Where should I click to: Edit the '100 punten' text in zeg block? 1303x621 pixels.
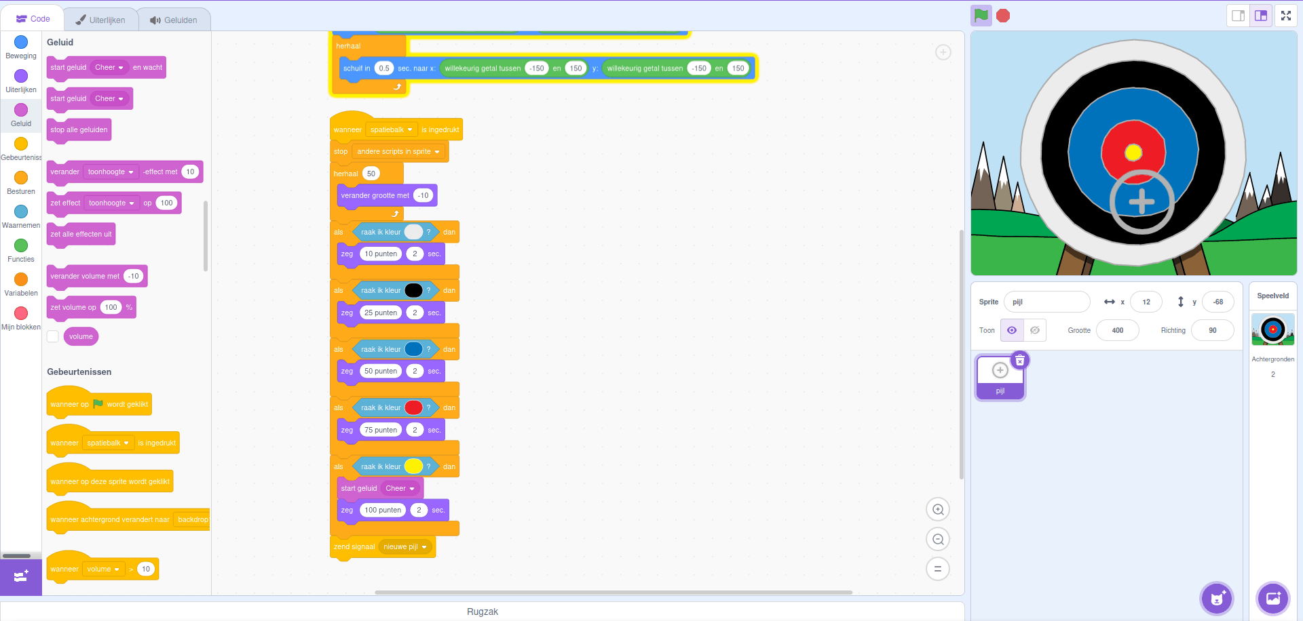click(x=383, y=510)
